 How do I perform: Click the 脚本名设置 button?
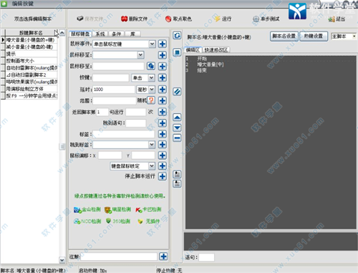(284, 37)
